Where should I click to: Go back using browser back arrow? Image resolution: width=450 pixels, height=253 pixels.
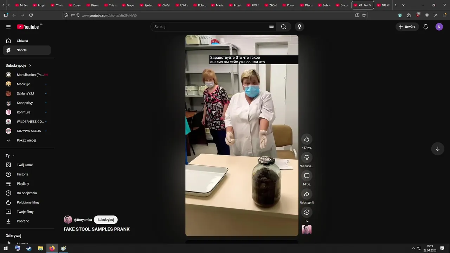[x=14, y=15]
